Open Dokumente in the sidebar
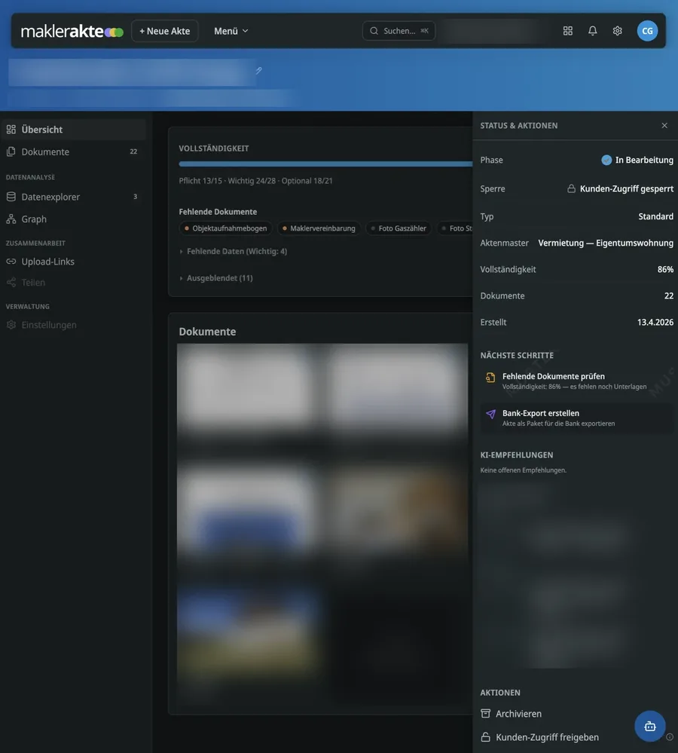The height and width of the screenshot is (753, 678). [73, 152]
